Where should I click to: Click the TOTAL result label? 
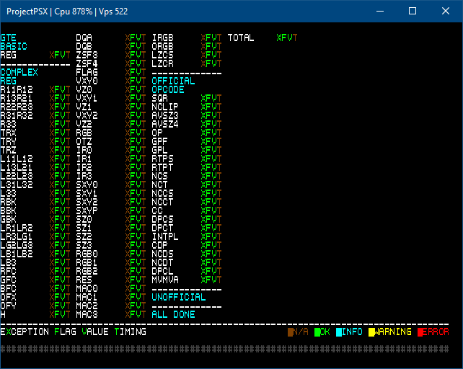click(x=241, y=37)
